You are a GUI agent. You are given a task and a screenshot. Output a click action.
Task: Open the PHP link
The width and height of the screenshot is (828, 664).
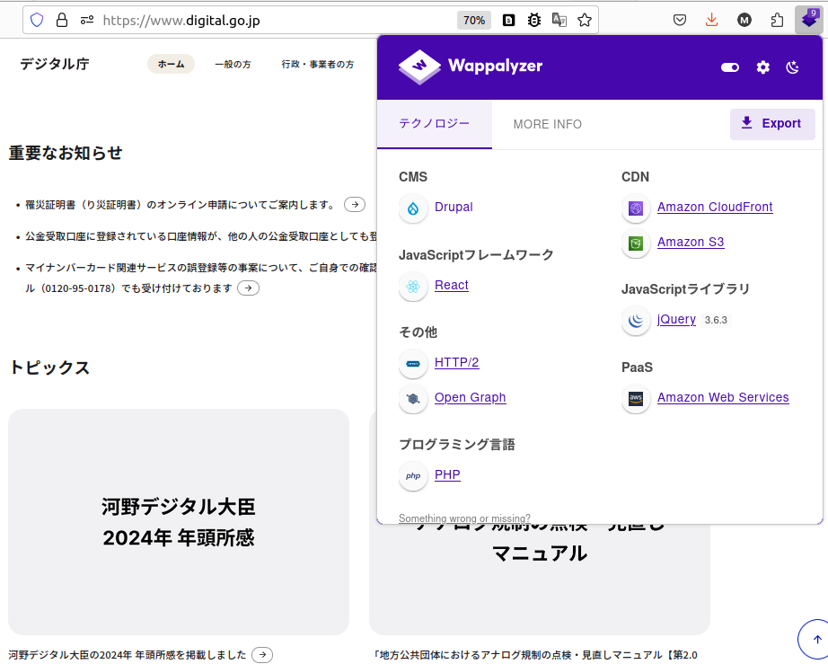tap(447, 474)
